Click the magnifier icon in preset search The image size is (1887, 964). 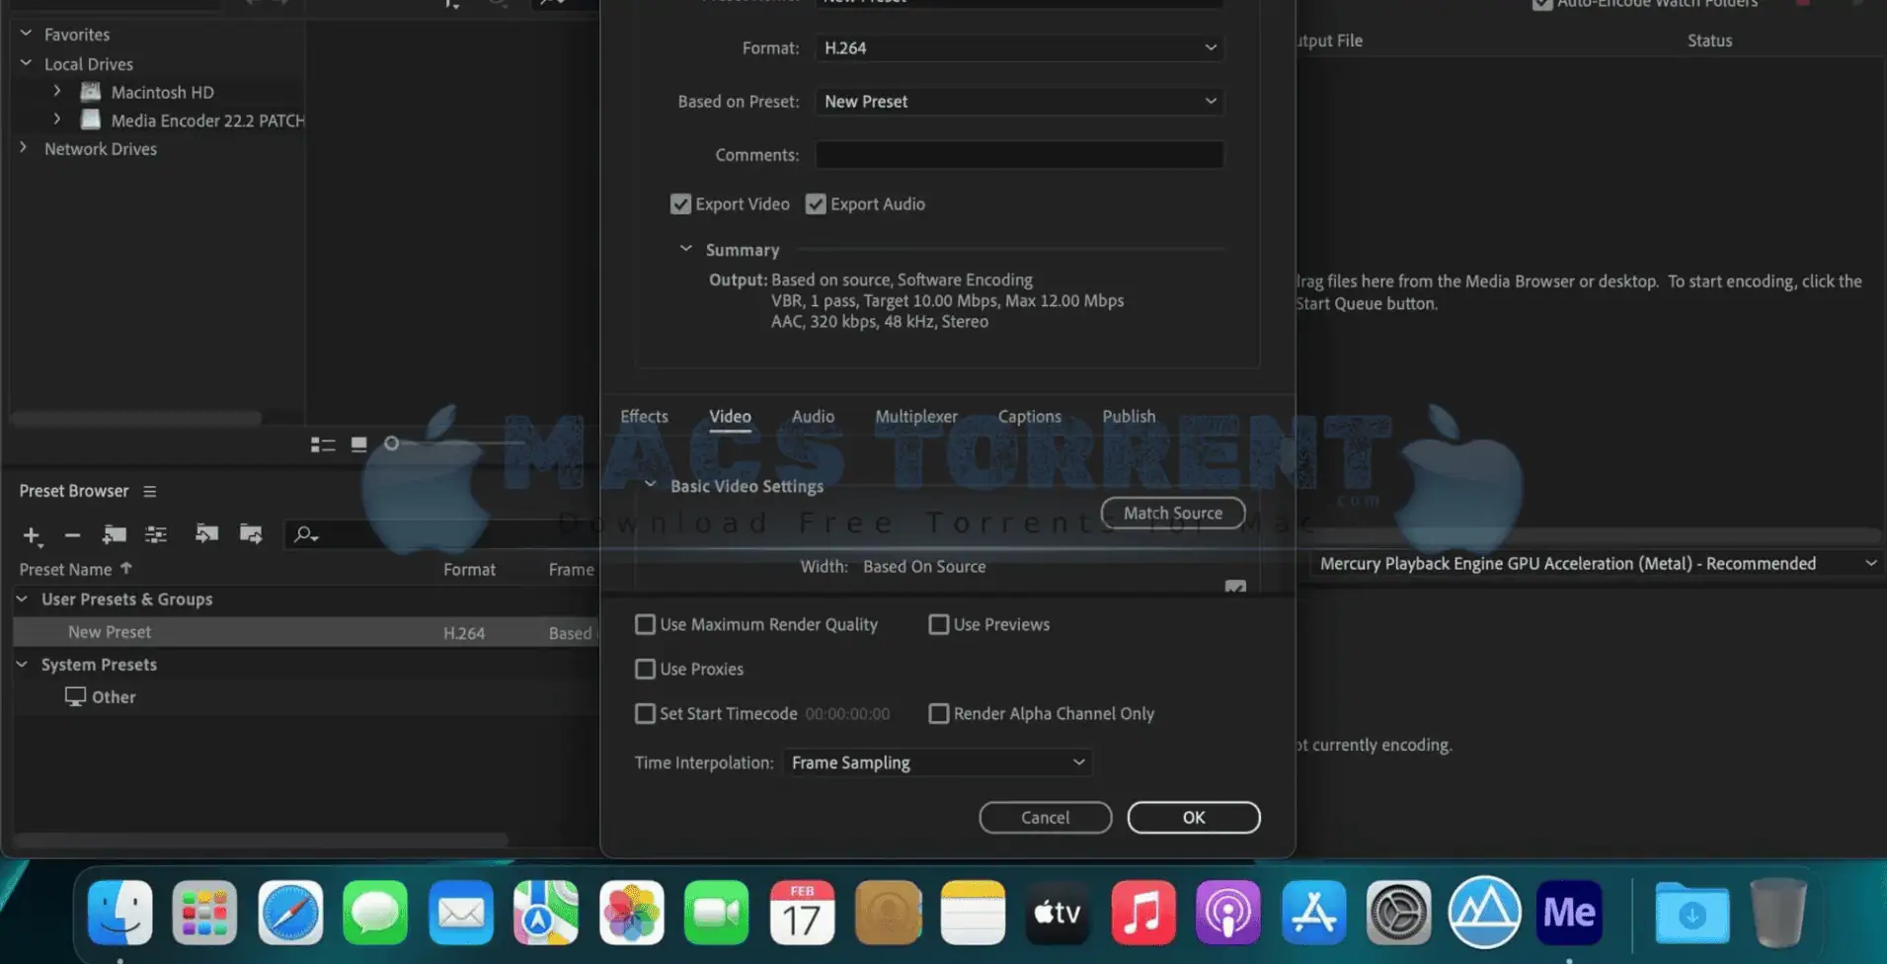(305, 534)
